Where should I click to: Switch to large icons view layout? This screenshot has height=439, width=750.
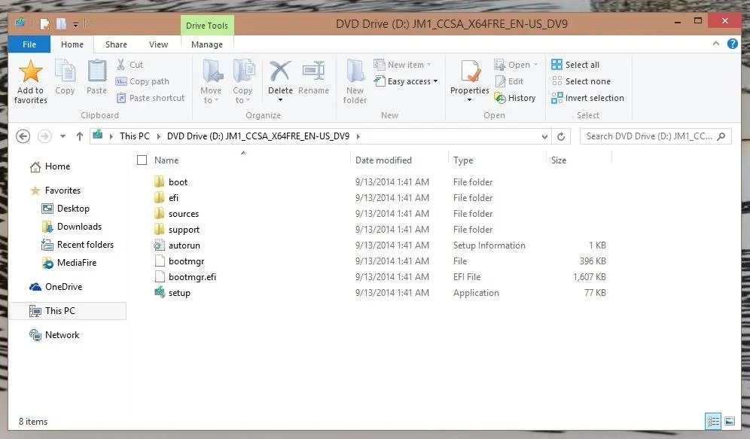tap(730, 422)
